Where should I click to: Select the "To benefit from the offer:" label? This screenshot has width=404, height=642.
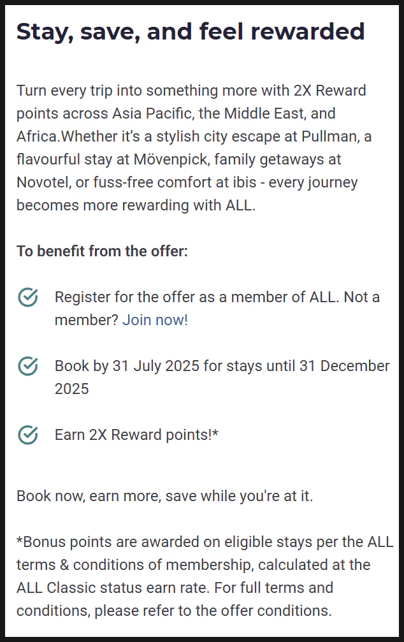click(102, 251)
